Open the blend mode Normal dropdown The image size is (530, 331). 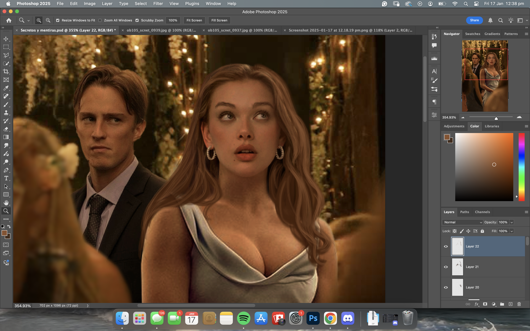coord(463,222)
